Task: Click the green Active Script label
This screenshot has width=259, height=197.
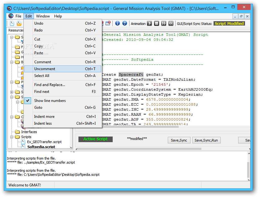Action: [x=96, y=139]
